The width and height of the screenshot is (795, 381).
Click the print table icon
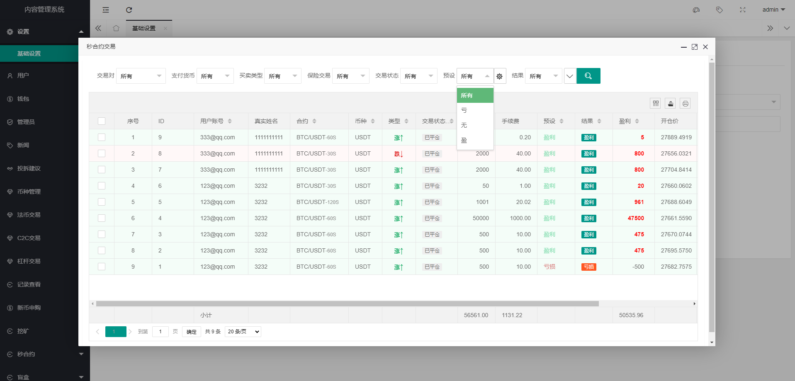coord(685,104)
